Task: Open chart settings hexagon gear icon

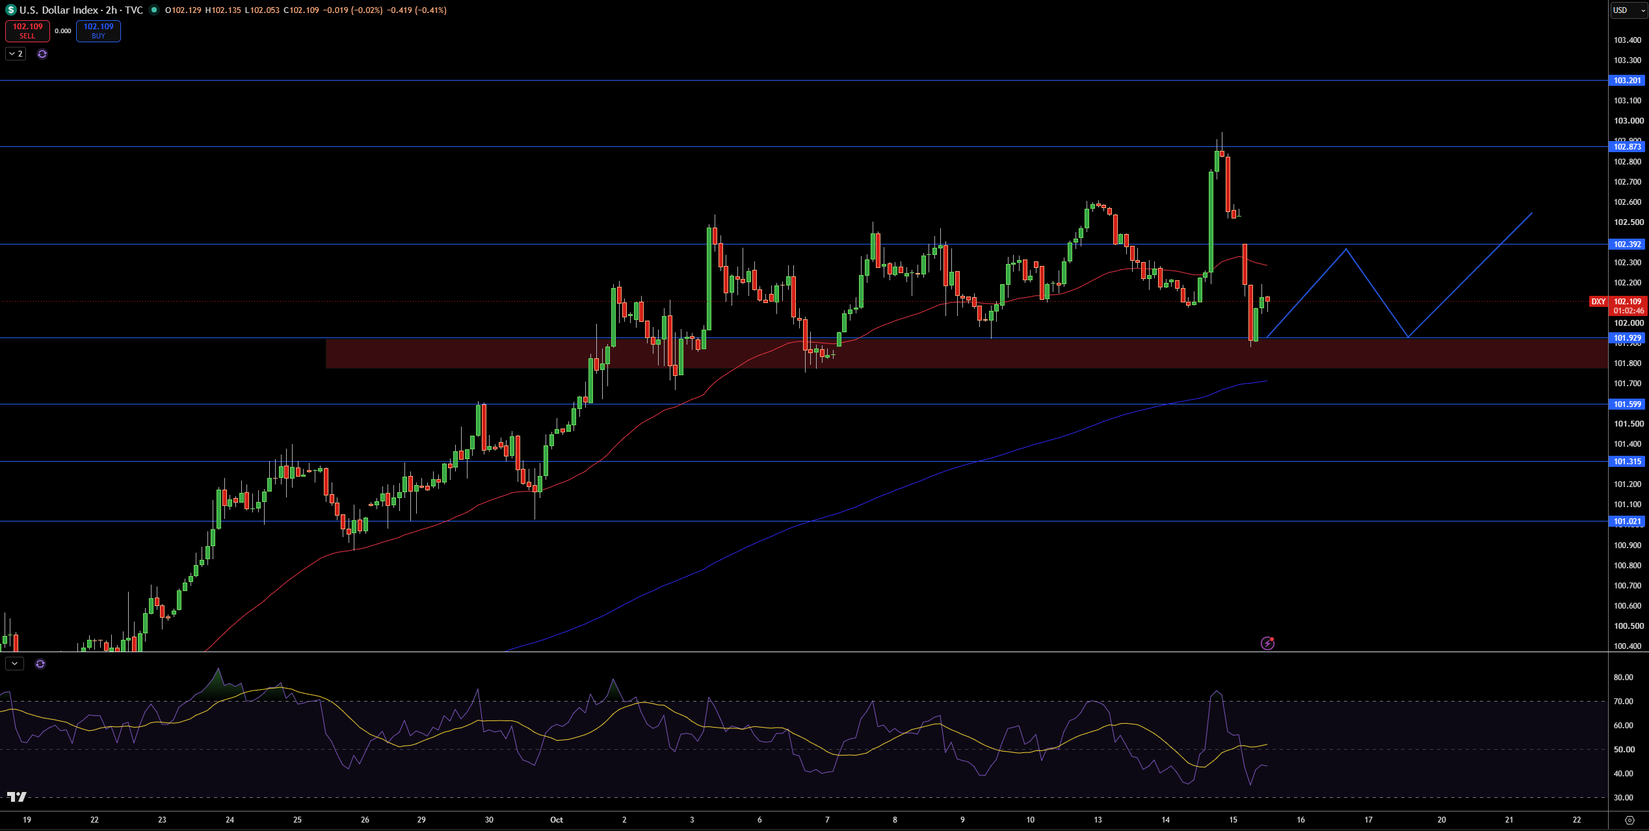Action: coord(1629,820)
